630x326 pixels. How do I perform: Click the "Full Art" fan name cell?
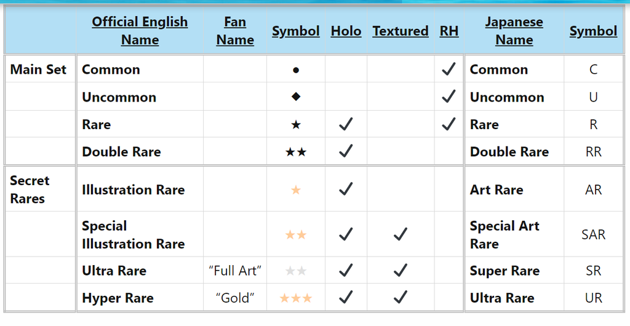point(236,271)
